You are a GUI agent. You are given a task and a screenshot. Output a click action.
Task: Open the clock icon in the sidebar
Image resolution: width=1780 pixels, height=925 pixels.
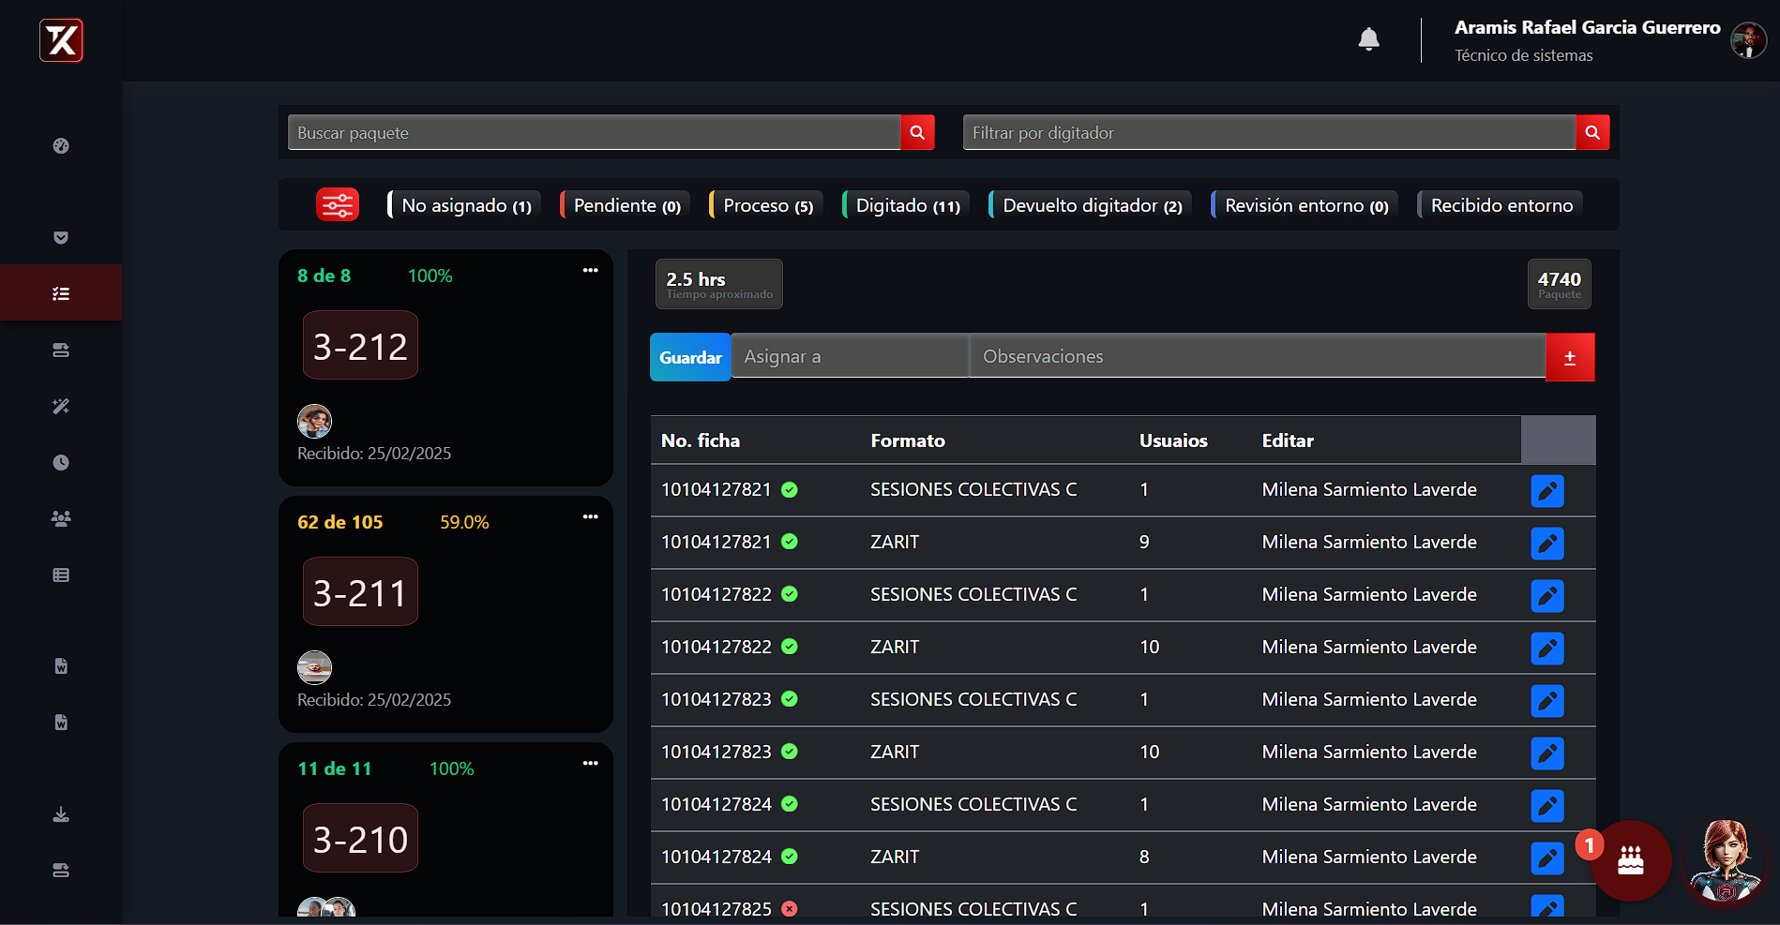click(x=61, y=462)
